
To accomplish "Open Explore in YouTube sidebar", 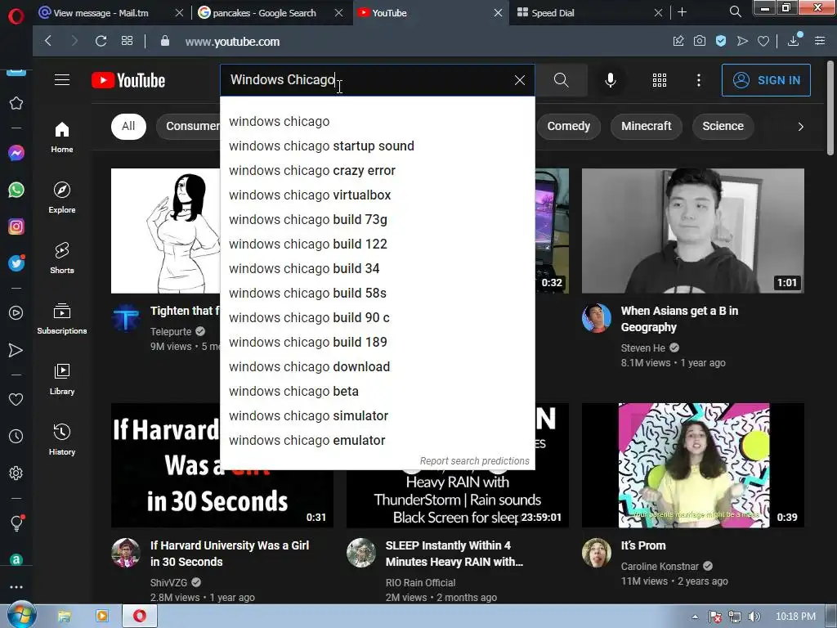I will (x=62, y=198).
